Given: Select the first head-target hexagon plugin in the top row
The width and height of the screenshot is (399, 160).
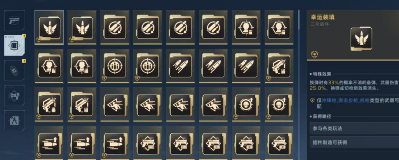Looking at the screenshot, I should (x=246, y=27).
